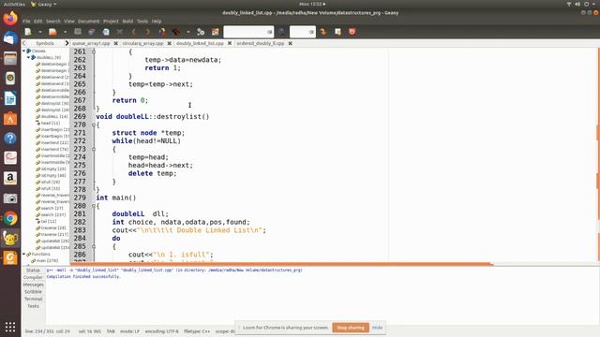Navigate back a location
This screenshot has height=337, width=600.
133,32
